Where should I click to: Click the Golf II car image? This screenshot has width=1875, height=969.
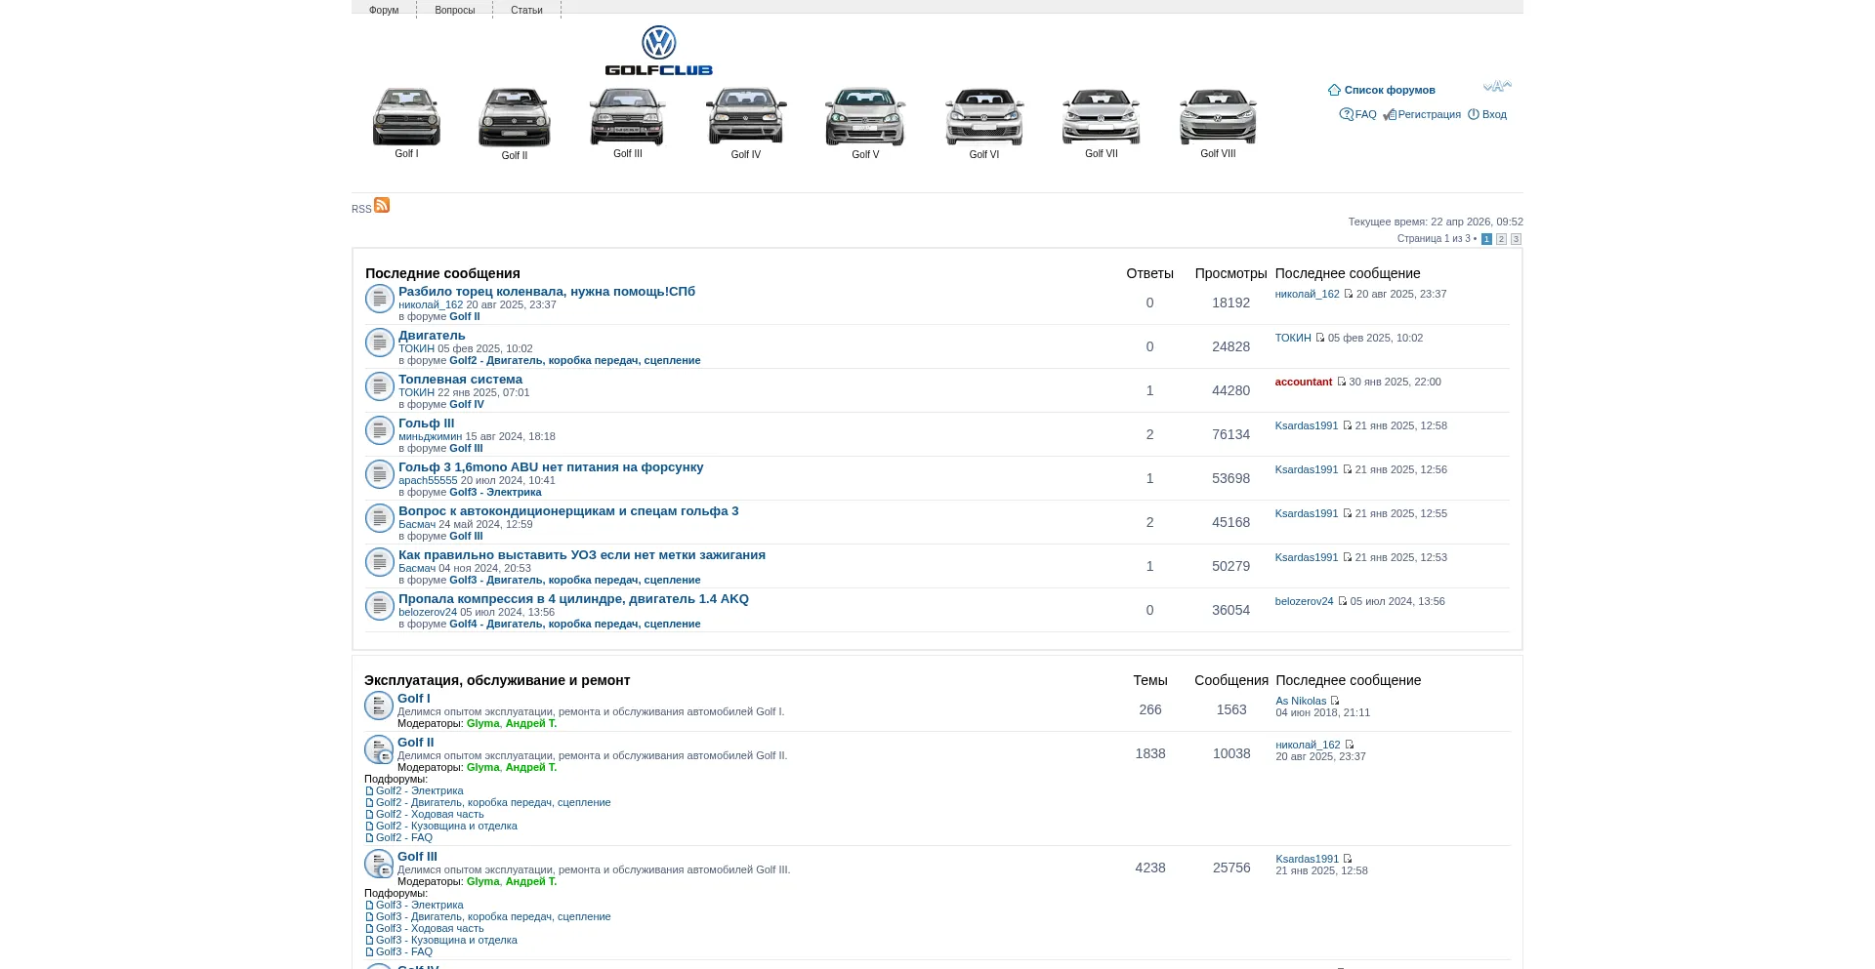pyautogui.click(x=515, y=117)
